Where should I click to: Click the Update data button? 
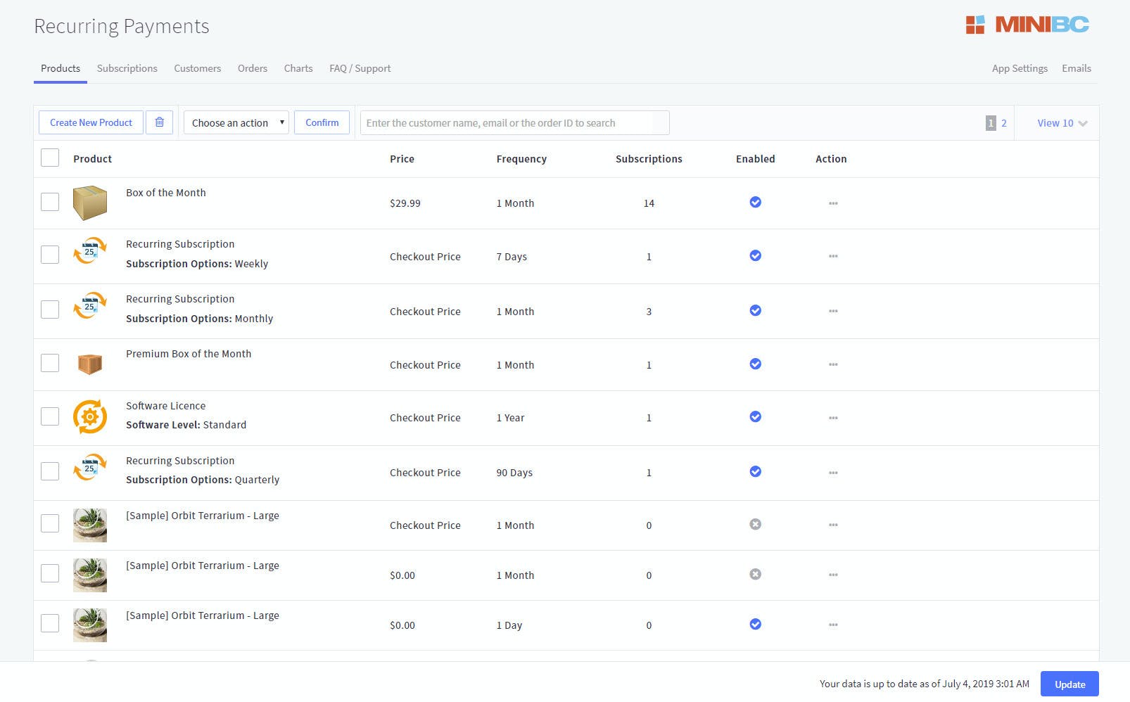(x=1069, y=684)
